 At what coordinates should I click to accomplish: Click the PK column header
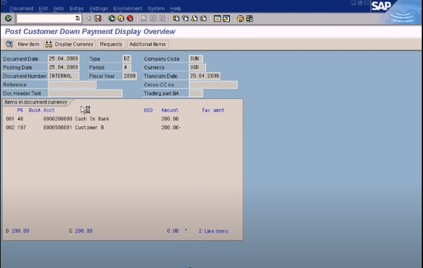click(x=20, y=110)
